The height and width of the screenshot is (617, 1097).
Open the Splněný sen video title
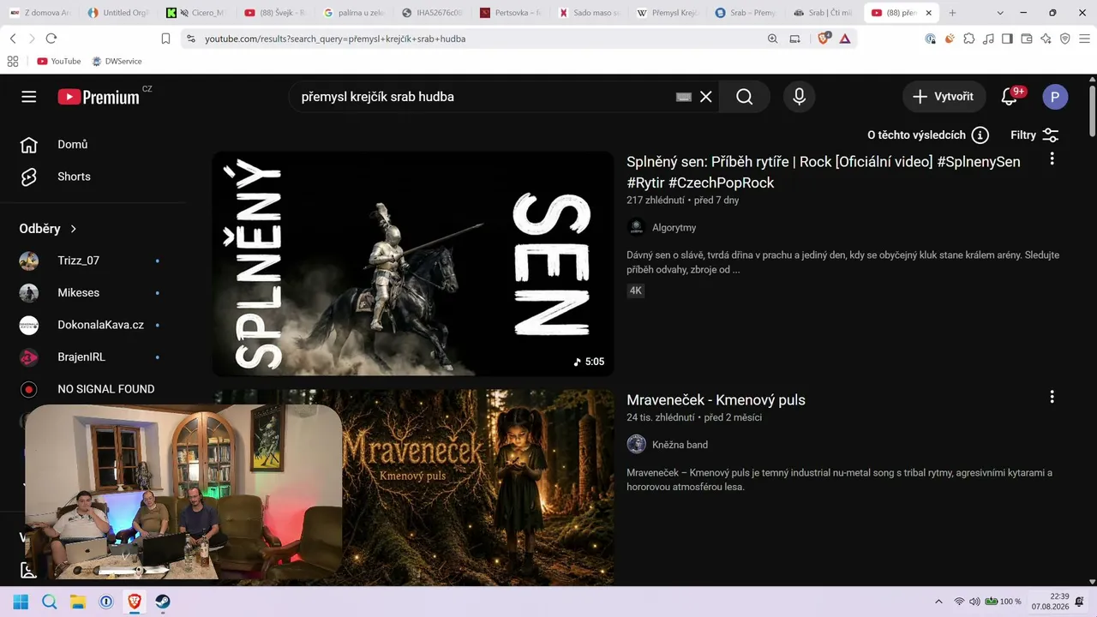pyautogui.click(x=824, y=172)
